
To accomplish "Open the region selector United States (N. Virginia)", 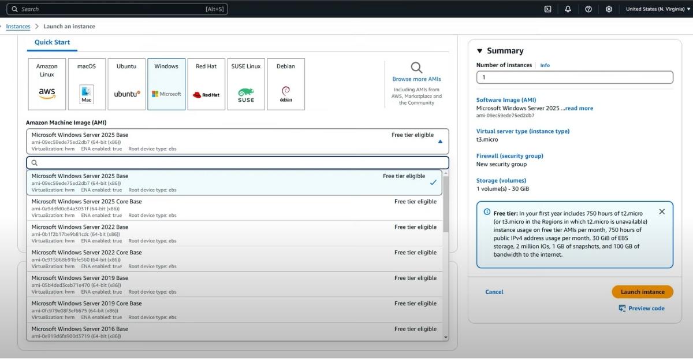I will (659, 9).
